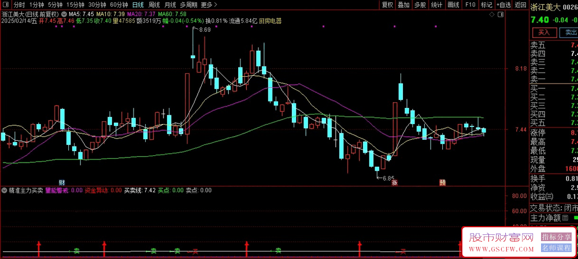Switch to the 分时 chart tab
The width and height of the screenshot is (578, 259).
19,5
